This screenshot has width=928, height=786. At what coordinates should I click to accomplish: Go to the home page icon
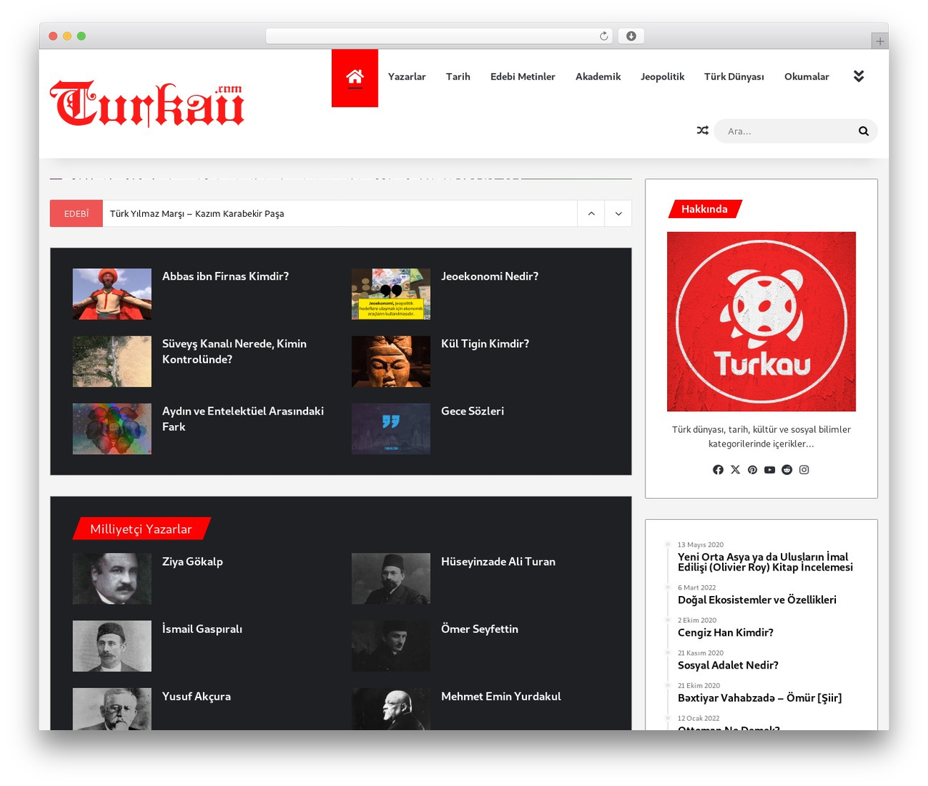355,78
